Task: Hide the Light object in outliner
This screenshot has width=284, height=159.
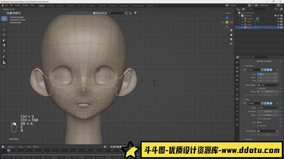Action: [278, 24]
